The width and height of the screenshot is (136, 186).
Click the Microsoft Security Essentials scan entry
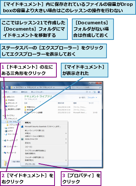(44, 127)
